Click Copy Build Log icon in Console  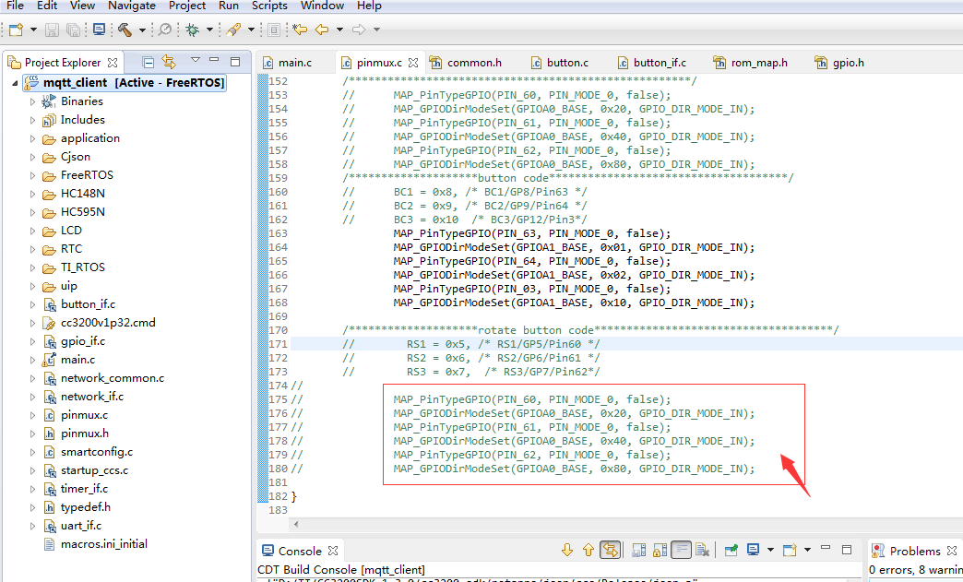click(638, 550)
